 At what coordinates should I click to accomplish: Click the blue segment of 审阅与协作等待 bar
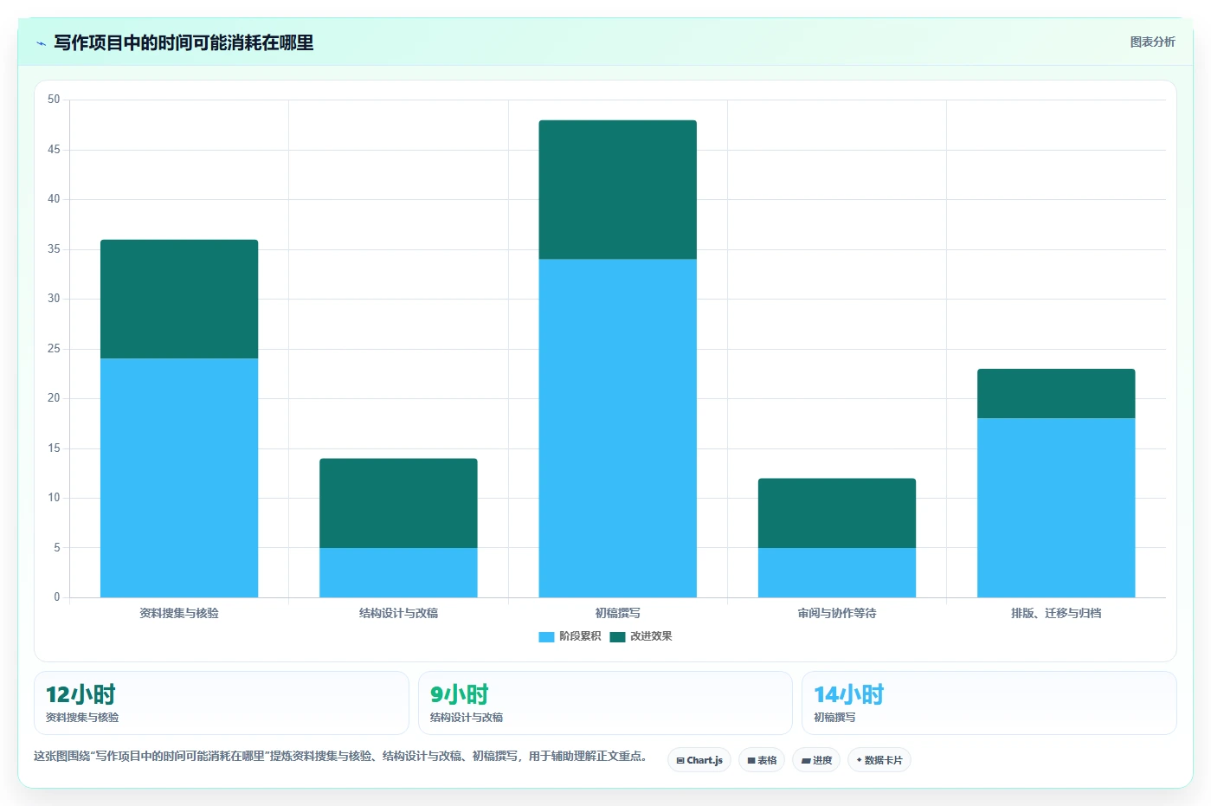tap(837, 572)
